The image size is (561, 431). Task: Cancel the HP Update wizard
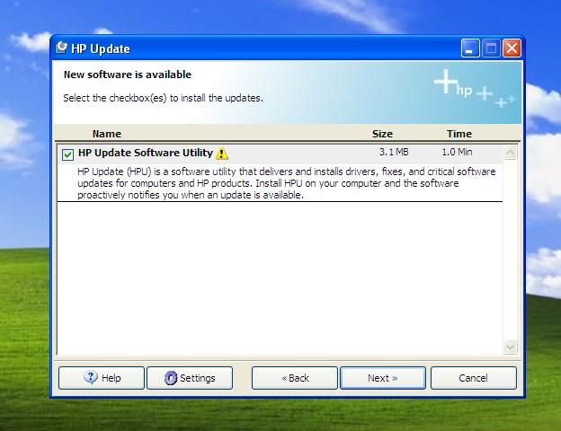[473, 378]
